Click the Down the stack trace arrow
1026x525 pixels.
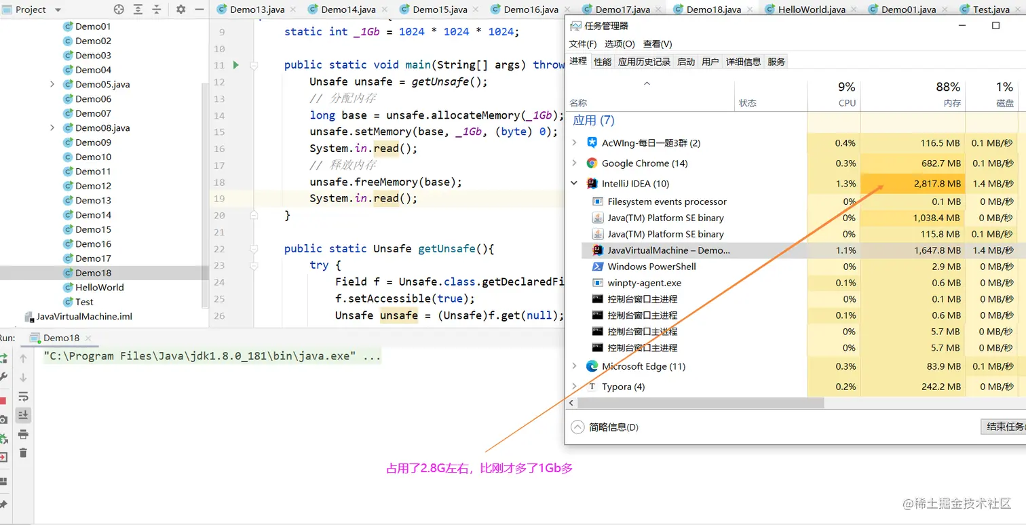(23, 377)
